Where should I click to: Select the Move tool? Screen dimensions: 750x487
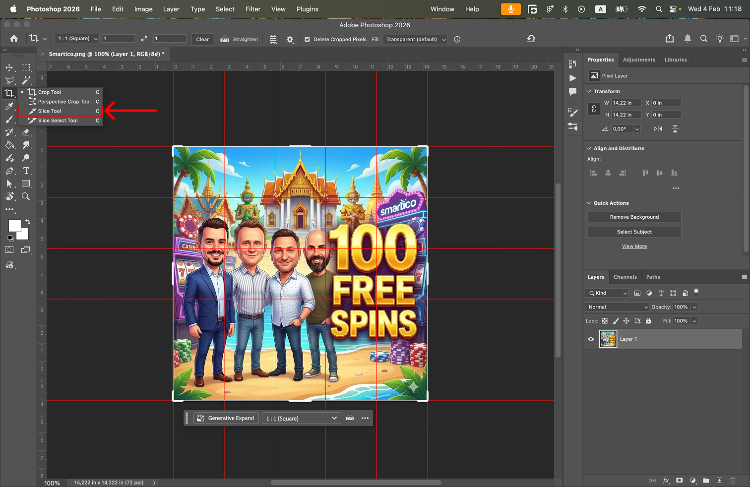(x=9, y=67)
